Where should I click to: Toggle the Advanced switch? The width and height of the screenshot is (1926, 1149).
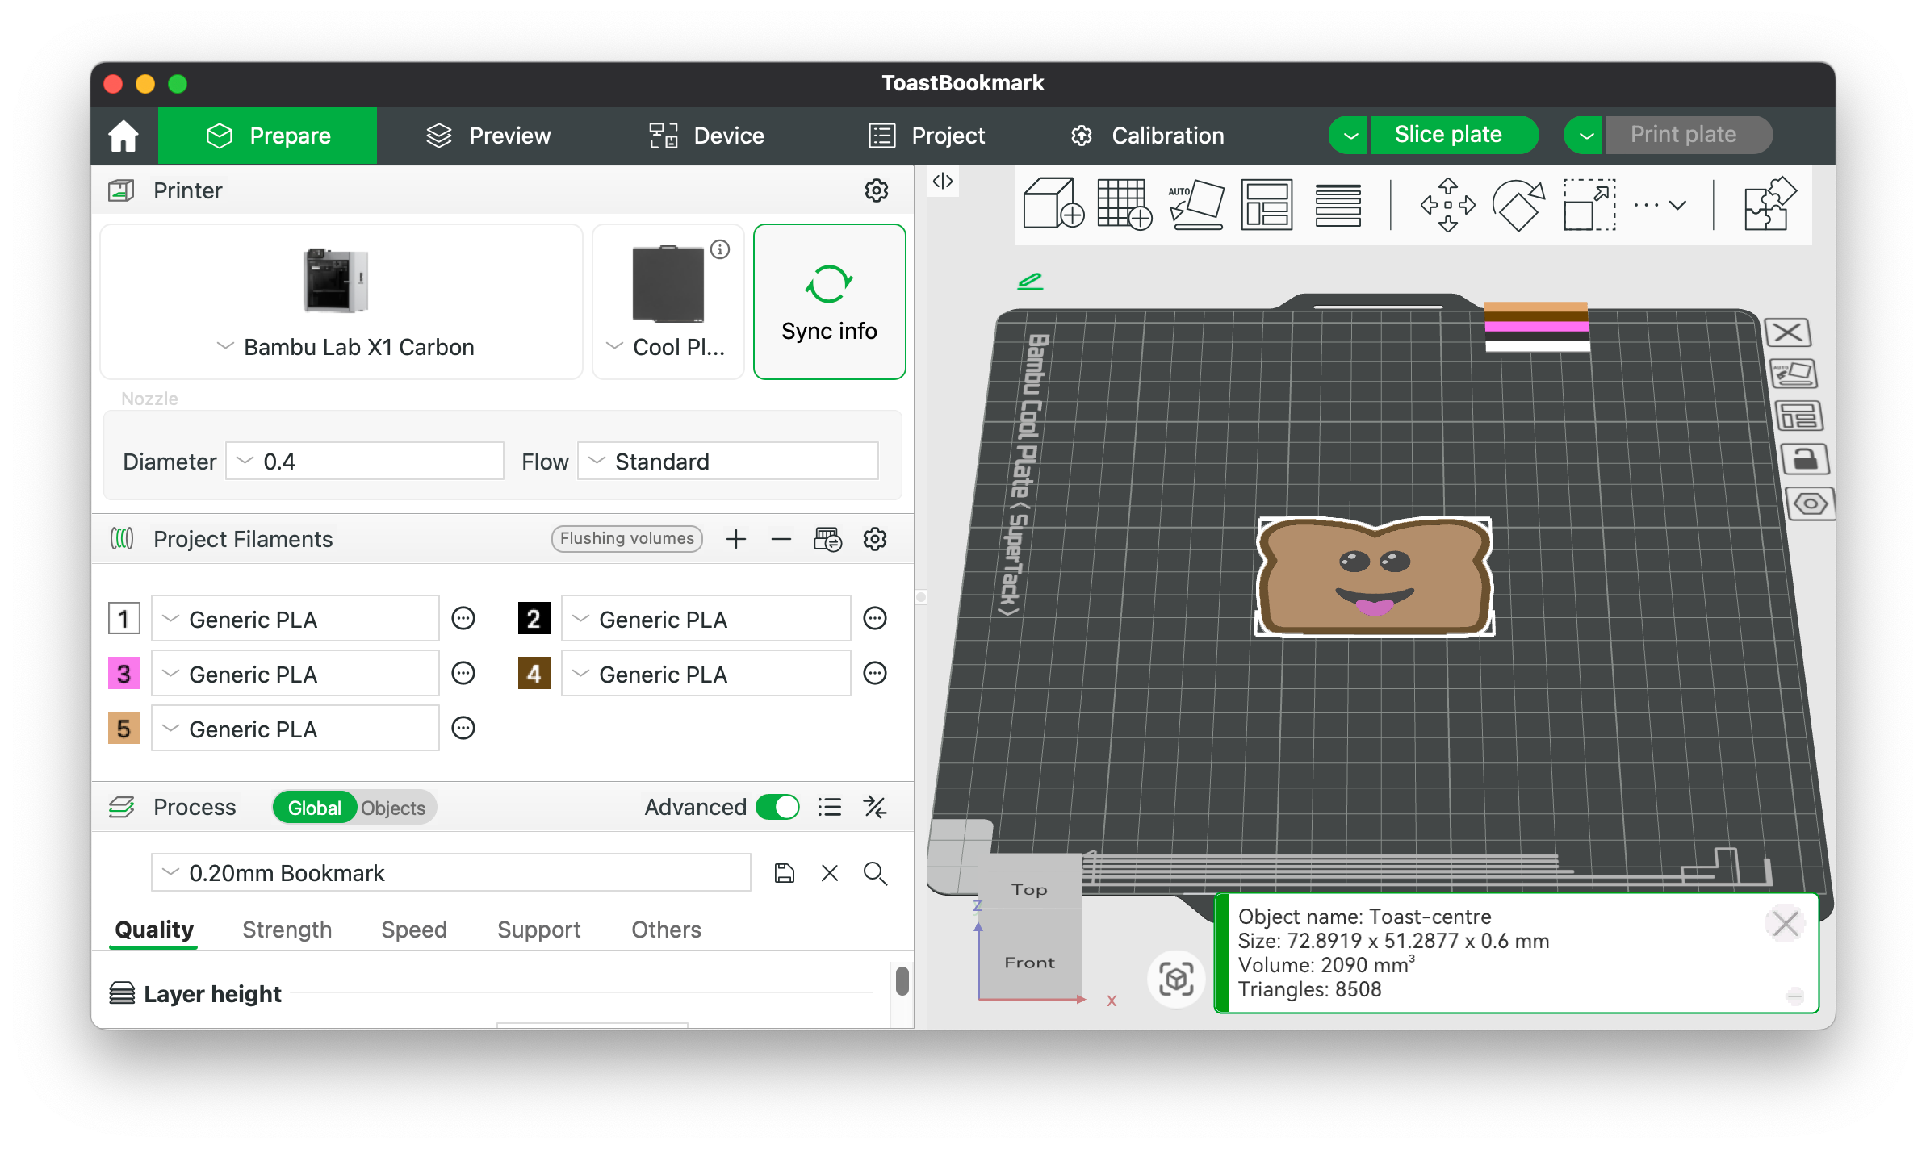click(777, 807)
